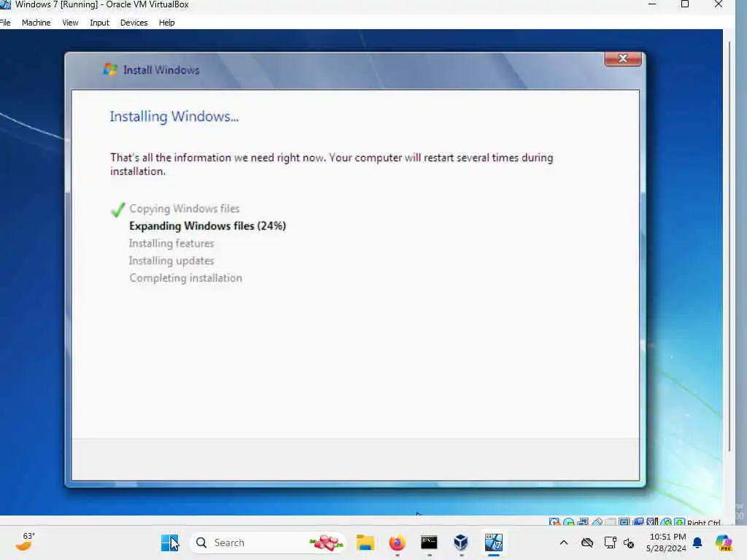Open the Windows Start menu
Viewport: 747px width, 560px height.
coord(169,542)
